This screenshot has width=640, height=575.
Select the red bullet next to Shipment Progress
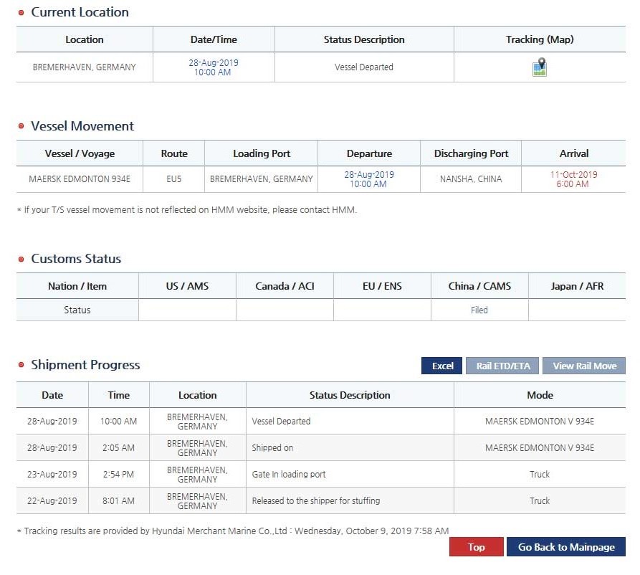[x=21, y=366]
